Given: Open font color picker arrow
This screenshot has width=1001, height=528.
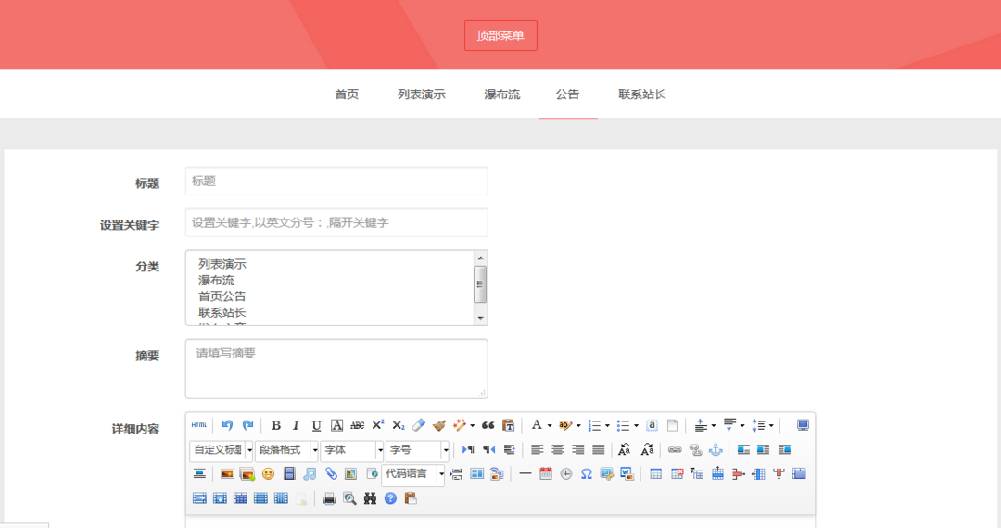Looking at the screenshot, I should [550, 425].
